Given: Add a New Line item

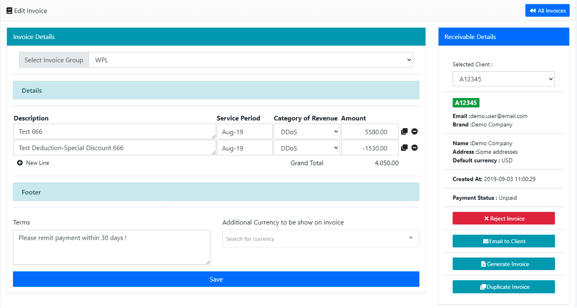Looking at the screenshot, I should 33,163.
